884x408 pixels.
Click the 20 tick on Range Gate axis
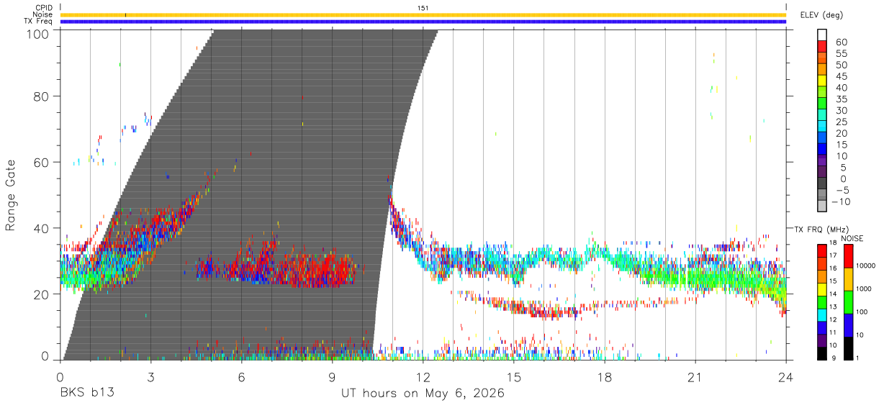click(42, 294)
